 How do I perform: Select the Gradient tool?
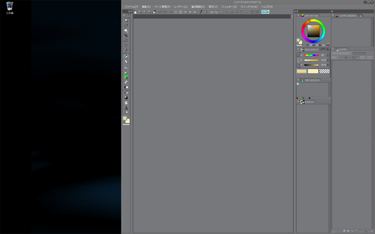126,97
